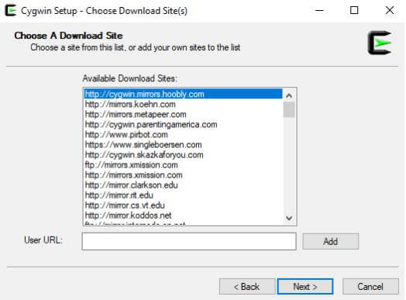Proceed with the Next button
This screenshot has height=300, width=406.
pyautogui.click(x=305, y=287)
